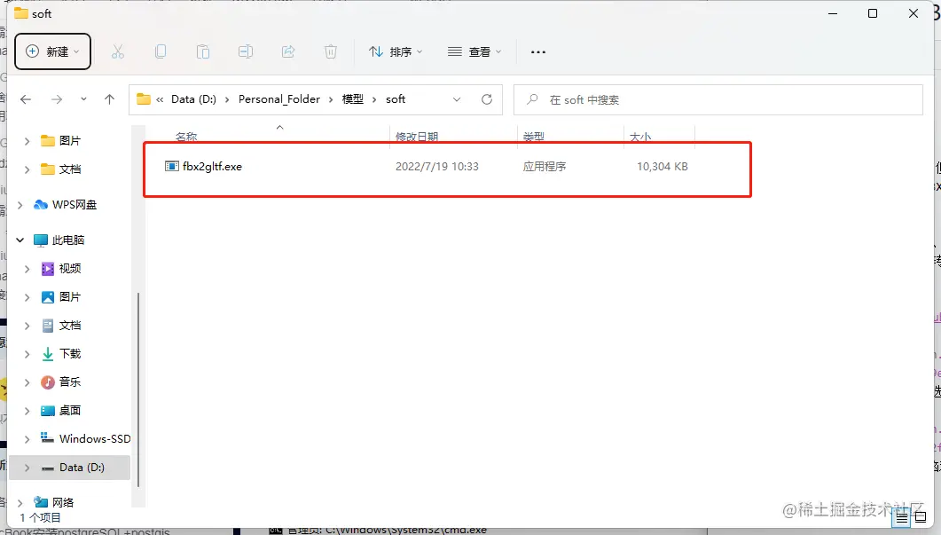Open the 查看 (View) dropdown
Viewport: 941px width, 535px height.
[x=474, y=51]
